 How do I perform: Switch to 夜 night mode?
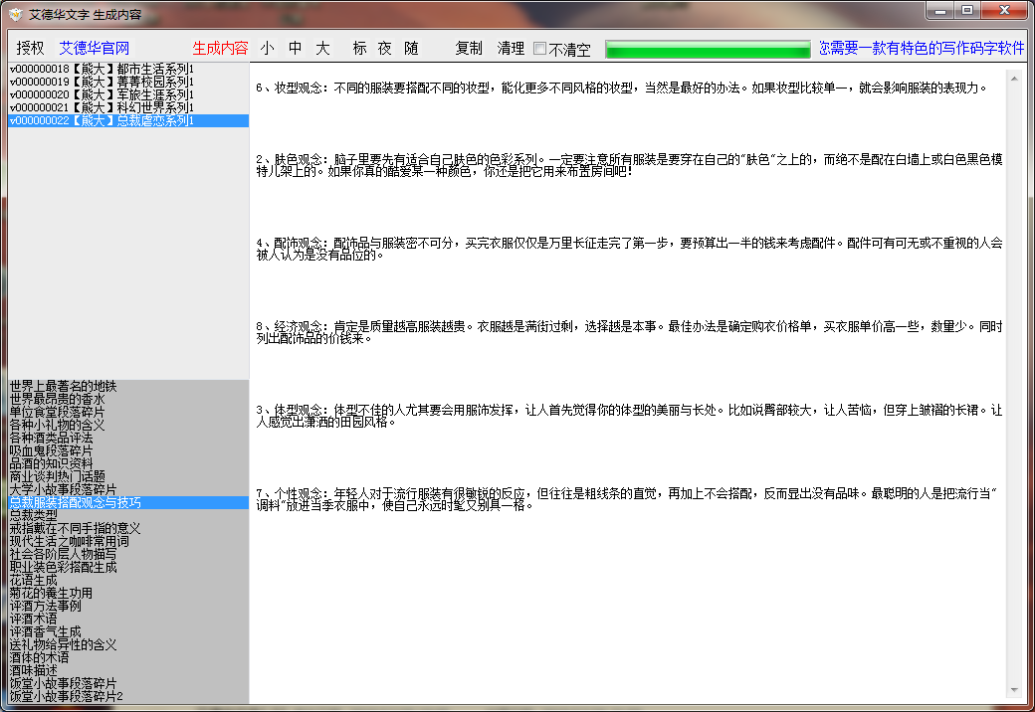coord(385,48)
